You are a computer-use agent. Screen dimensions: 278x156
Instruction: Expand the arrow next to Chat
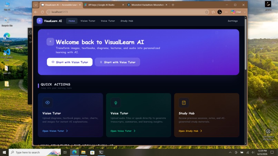245,12
